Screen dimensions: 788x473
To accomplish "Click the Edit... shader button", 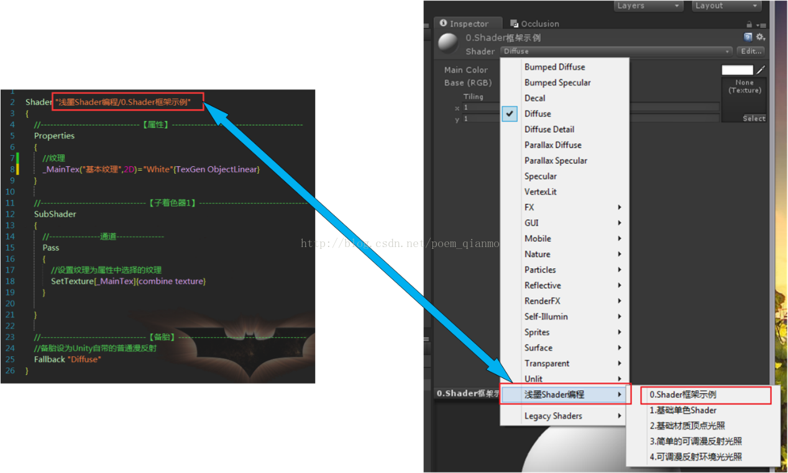I will (751, 52).
